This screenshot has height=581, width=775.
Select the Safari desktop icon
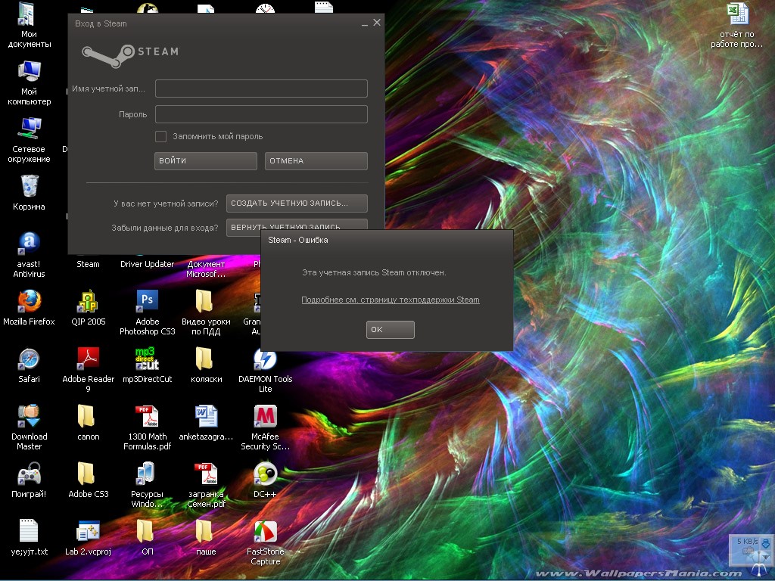[29, 365]
